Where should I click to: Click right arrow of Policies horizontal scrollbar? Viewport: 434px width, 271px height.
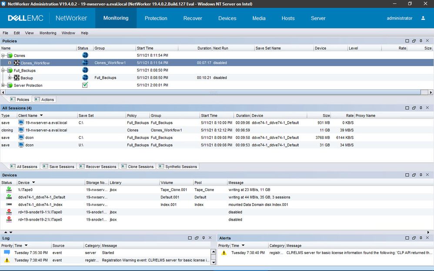pyautogui.click(x=431, y=93)
